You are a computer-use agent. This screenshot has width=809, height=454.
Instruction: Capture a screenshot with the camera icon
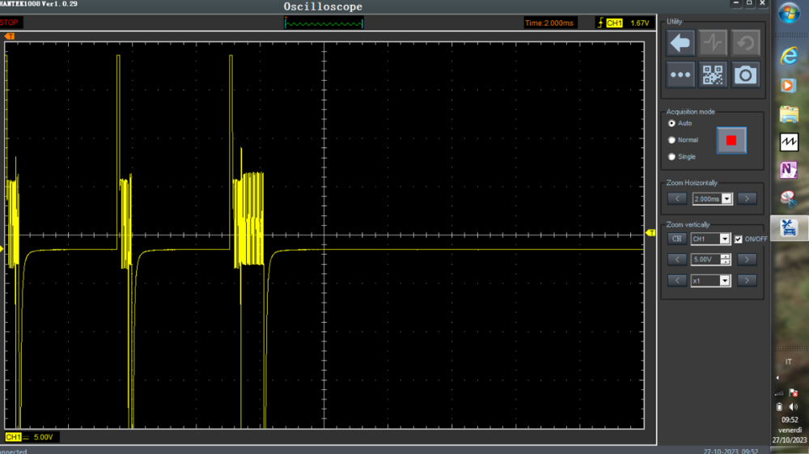pyautogui.click(x=745, y=75)
